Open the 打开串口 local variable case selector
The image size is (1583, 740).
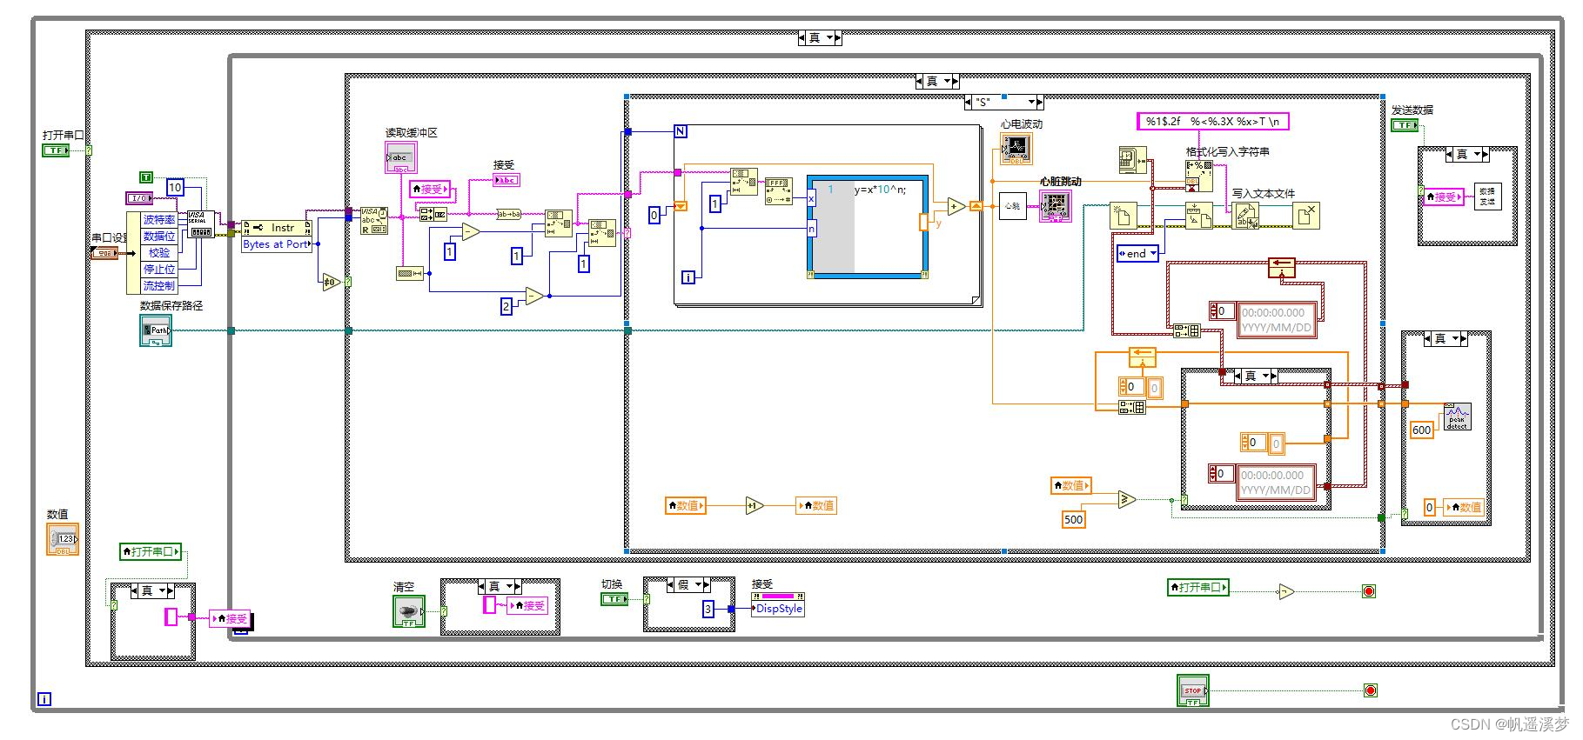click(x=152, y=590)
